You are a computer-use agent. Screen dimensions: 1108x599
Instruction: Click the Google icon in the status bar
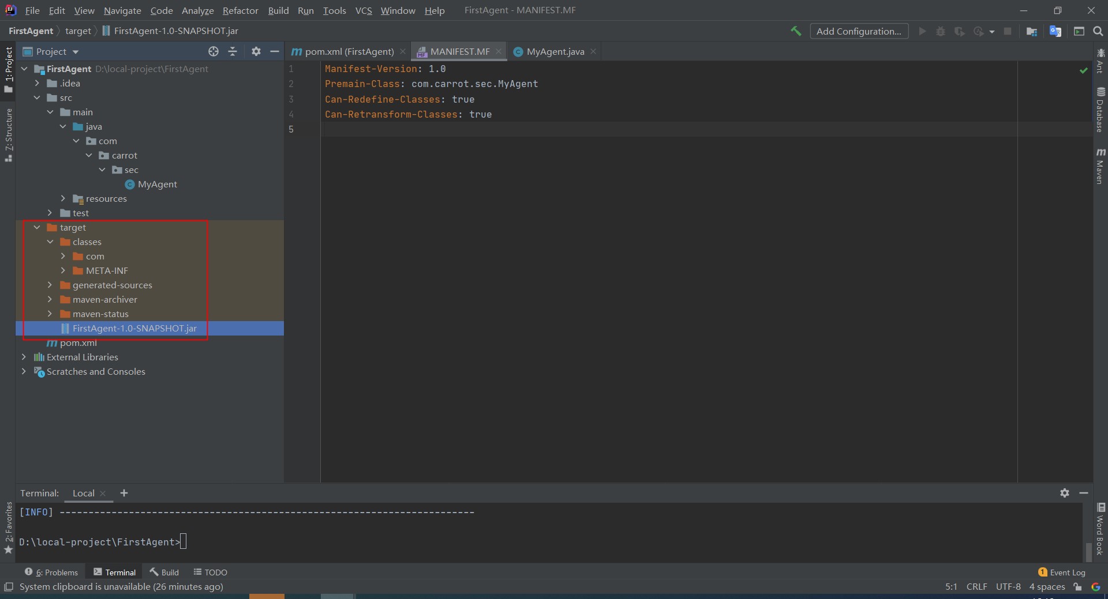point(1096,587)
